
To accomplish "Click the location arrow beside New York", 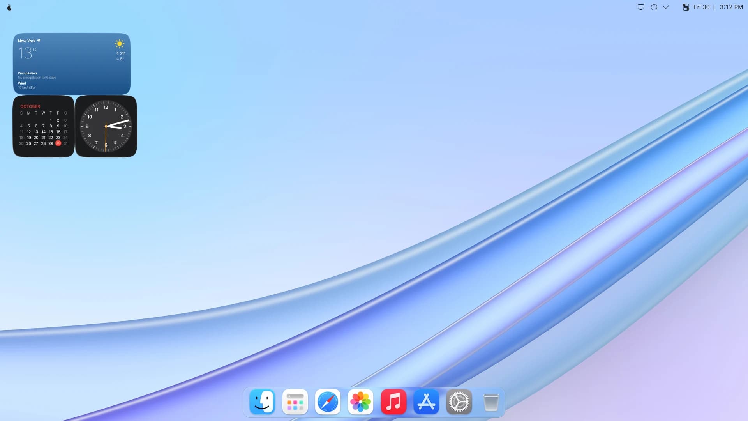I will (39, 41).
